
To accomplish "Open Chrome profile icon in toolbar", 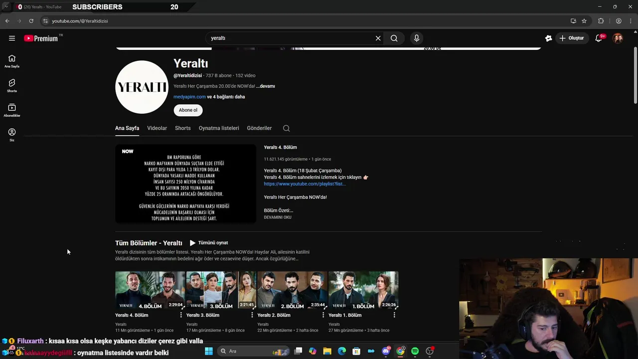I will point(619,21).
